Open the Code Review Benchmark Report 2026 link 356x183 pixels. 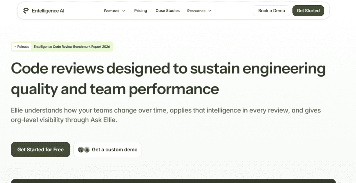[x=72, y=47]
